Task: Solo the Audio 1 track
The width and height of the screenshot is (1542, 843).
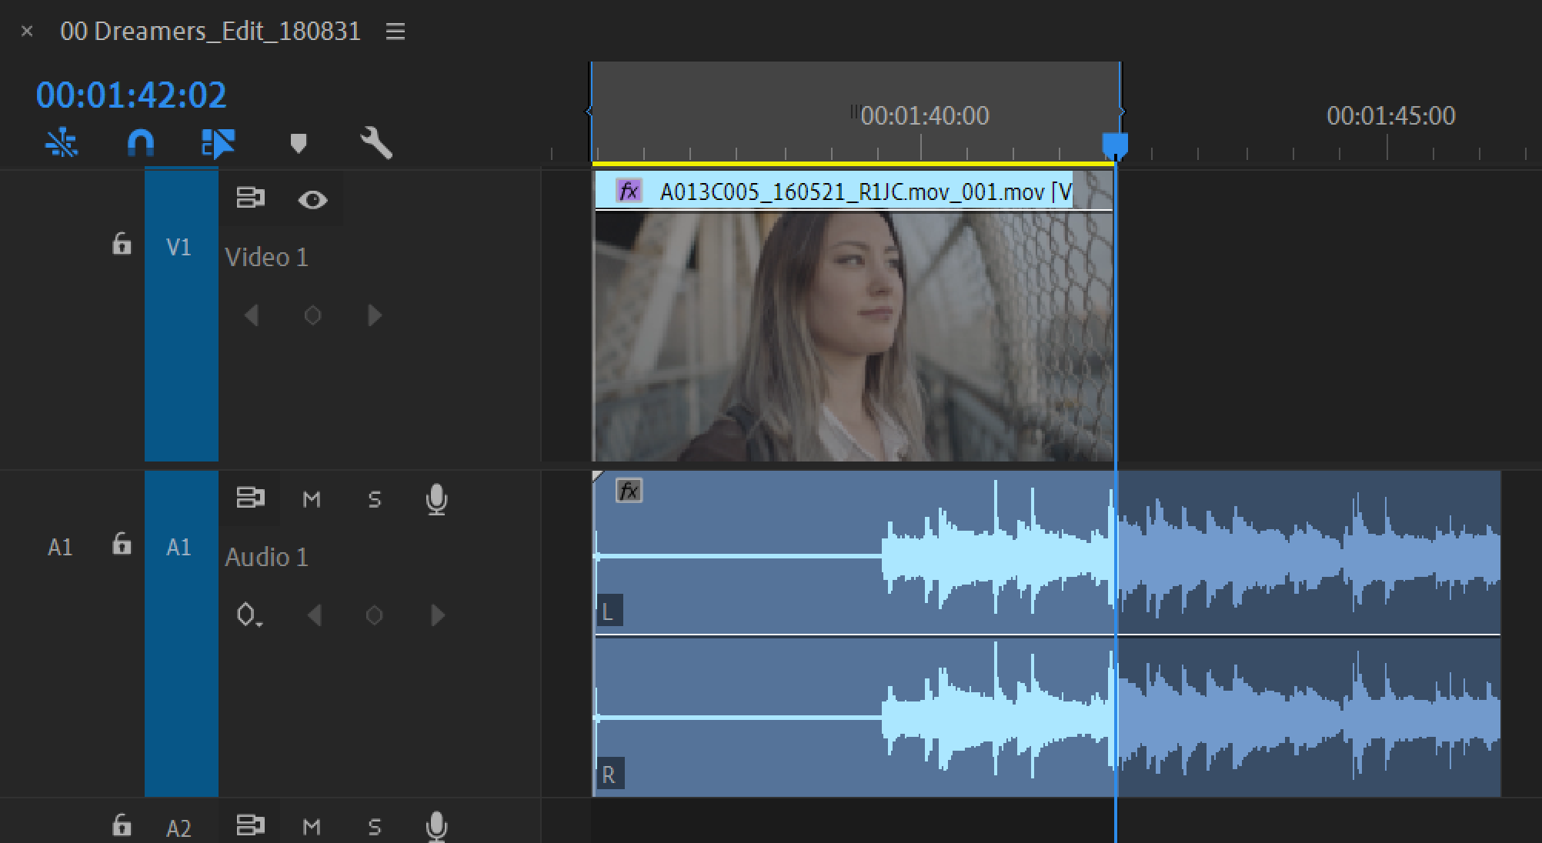Action: tap(375, 500)
